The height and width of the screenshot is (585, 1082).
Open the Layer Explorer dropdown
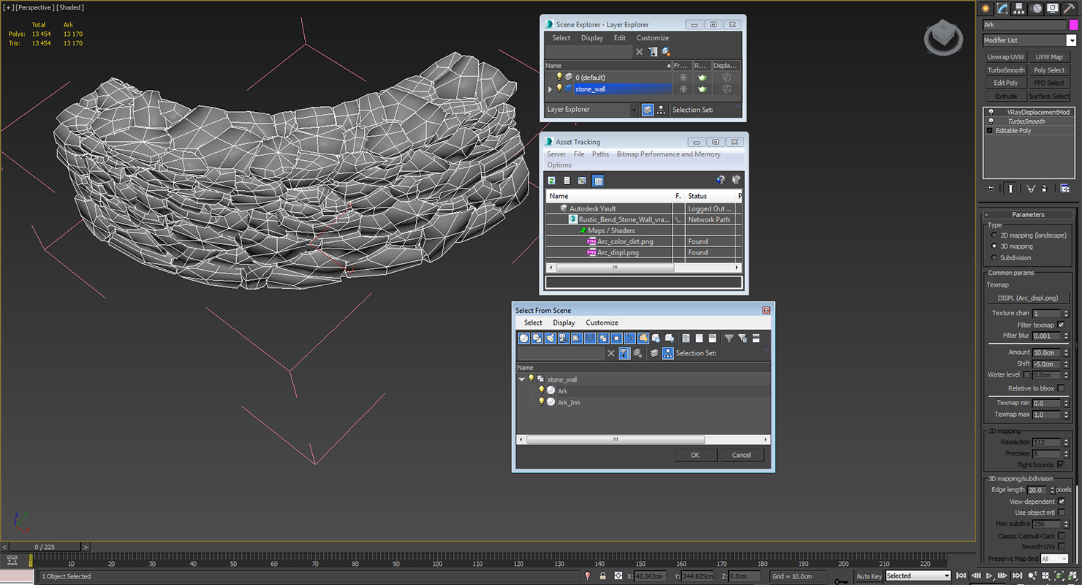[x=634, y=110]
